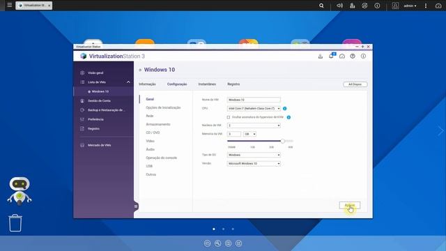Switch to the Registro tab

tap(233, 84)
